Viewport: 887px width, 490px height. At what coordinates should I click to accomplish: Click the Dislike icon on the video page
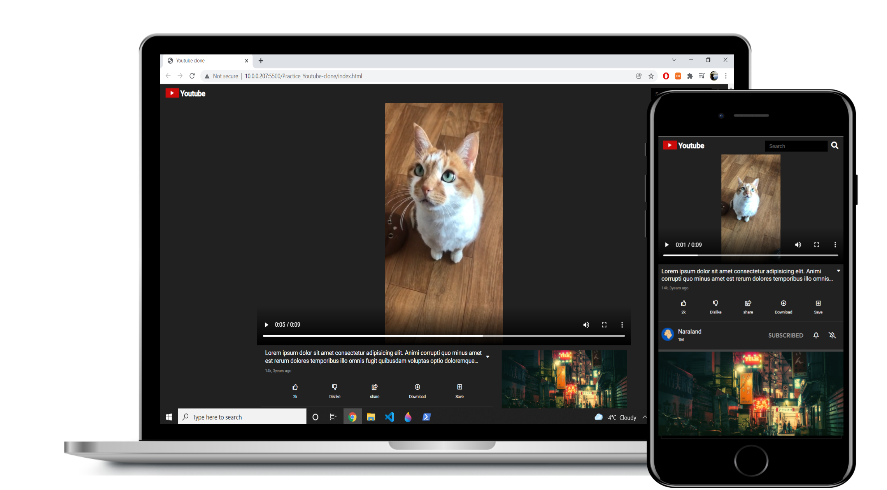pos(334,387)
